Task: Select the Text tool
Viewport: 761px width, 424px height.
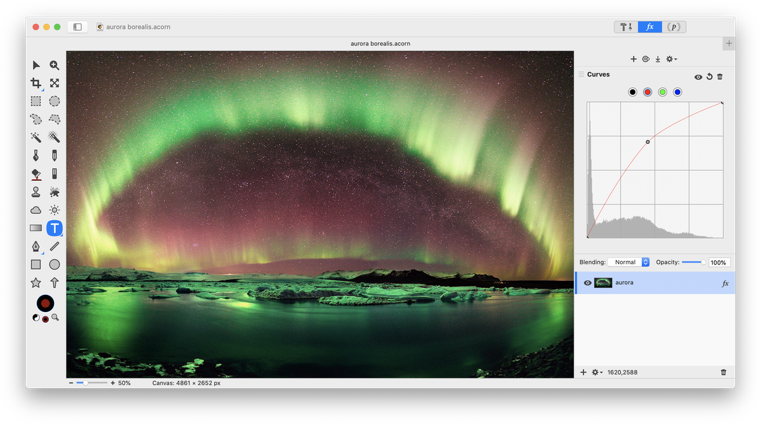Action: (55, 228)
